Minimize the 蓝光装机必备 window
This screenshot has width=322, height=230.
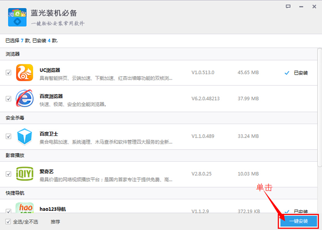pos(301,7)
